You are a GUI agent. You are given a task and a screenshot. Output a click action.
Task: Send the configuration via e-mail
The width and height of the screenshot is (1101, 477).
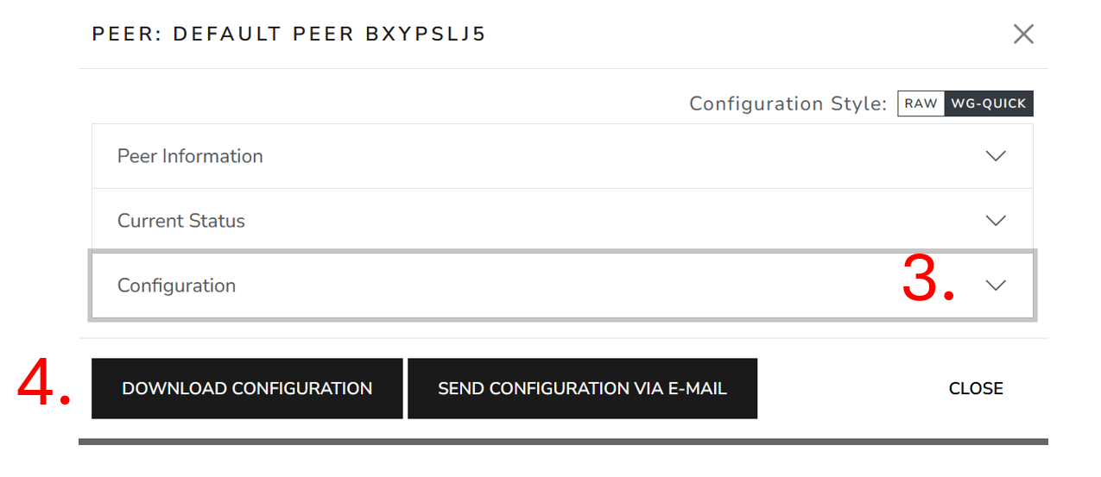[582, 389]
